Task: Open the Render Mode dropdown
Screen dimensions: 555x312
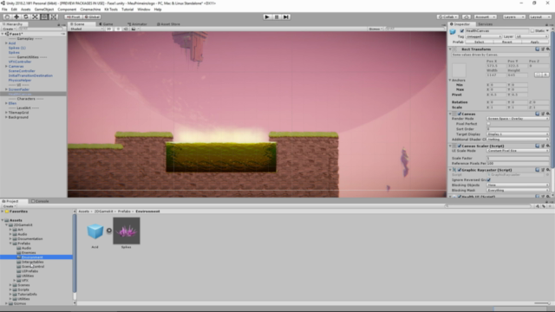Action: 518,119
